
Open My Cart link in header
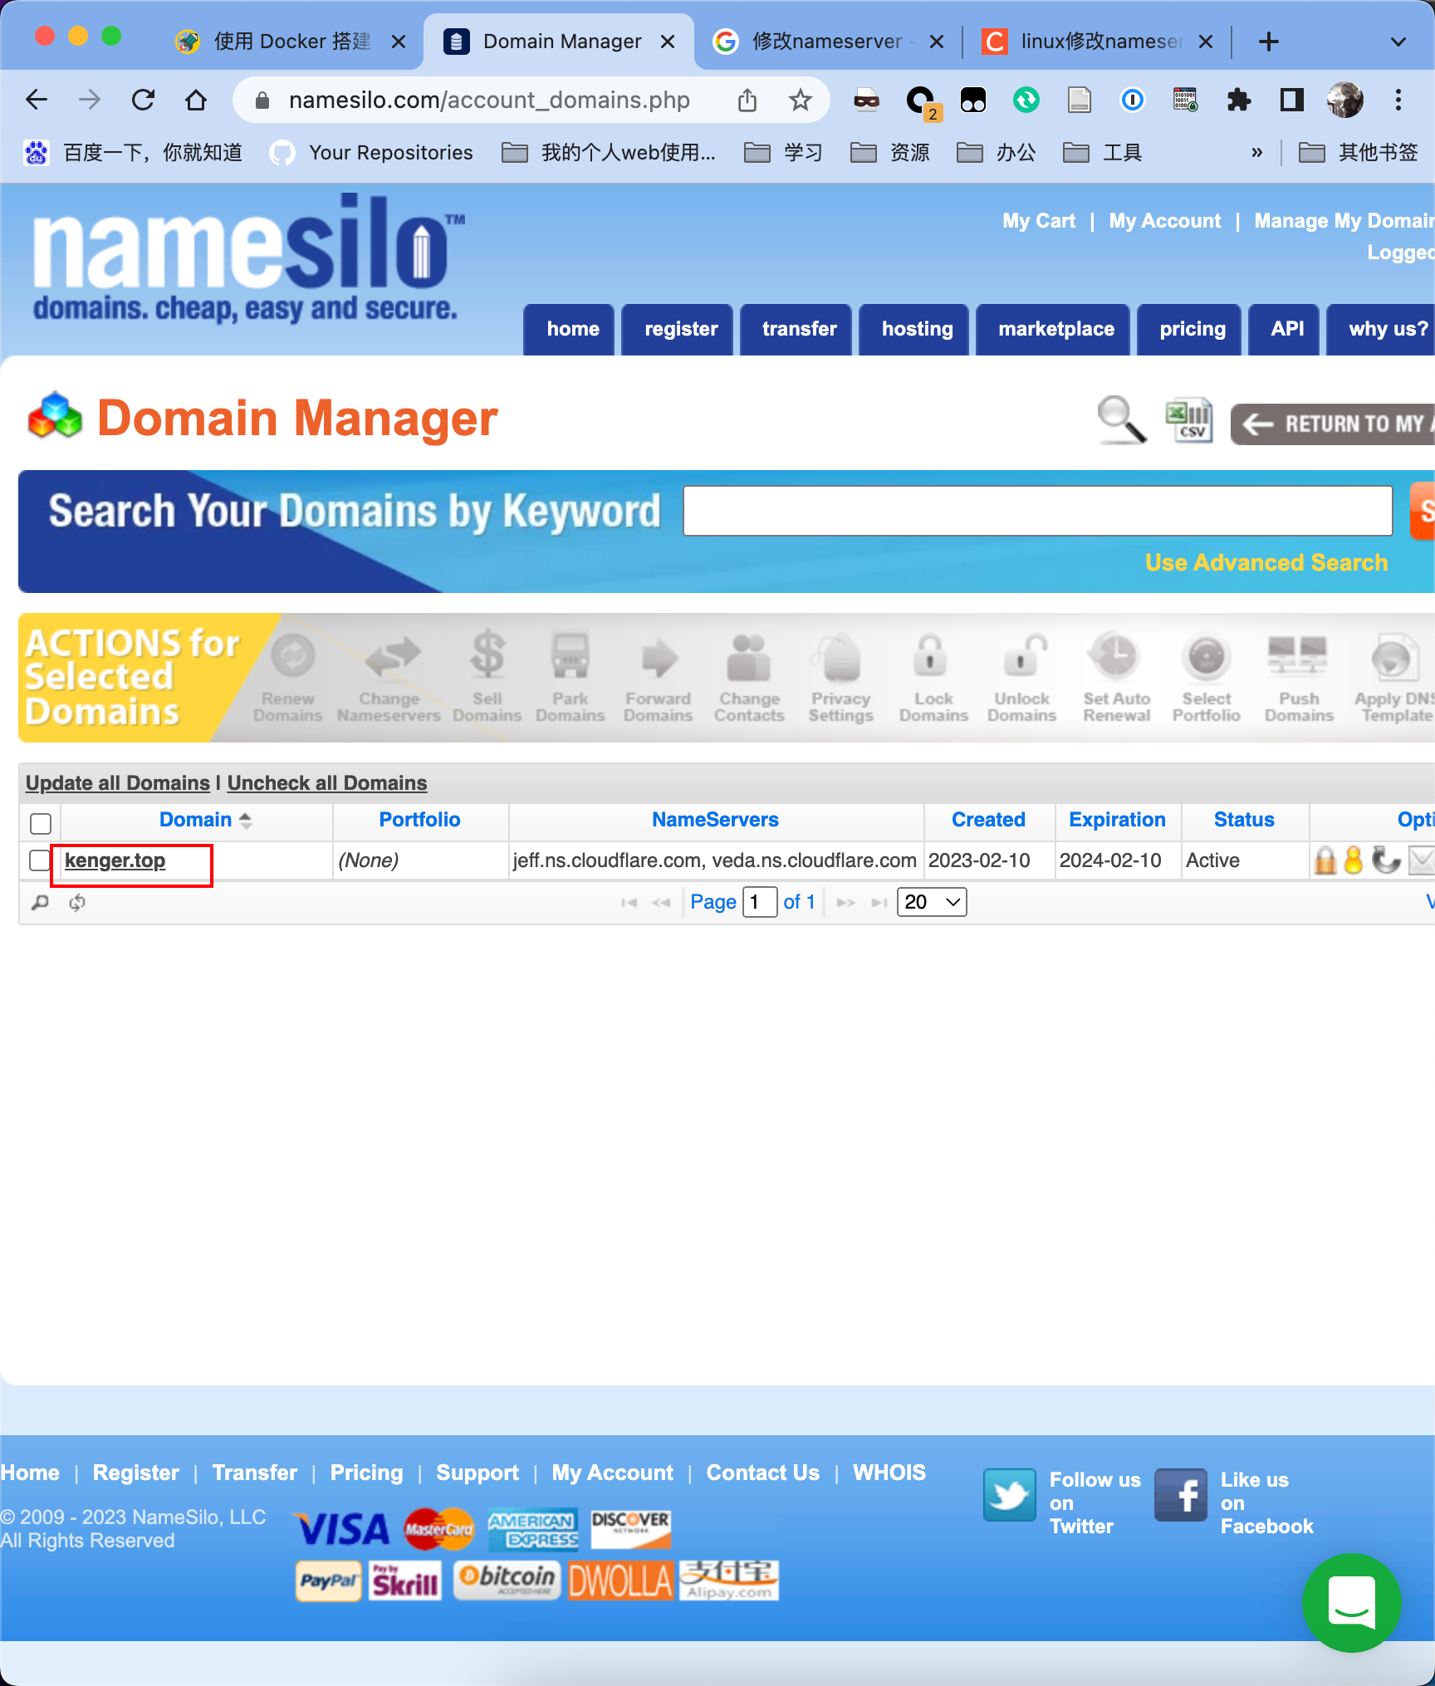pyautogui.click(x=1039, y=221)
